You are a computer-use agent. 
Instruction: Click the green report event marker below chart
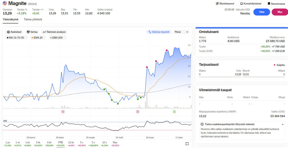174,112
